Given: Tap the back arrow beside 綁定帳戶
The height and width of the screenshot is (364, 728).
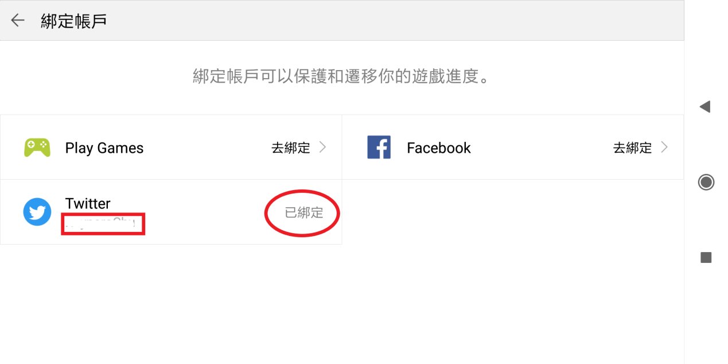Looking at the screenshot, I should coord(18,21).
